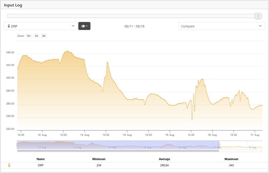Screen dimensions: 269x173
Task: Click the Minimum column header
Action: tap(99, 159)
